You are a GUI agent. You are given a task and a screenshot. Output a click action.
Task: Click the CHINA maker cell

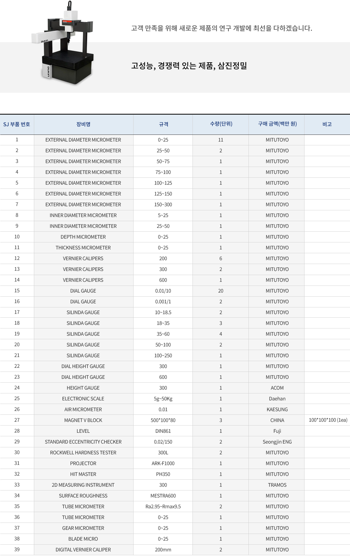tap(277, 420)
